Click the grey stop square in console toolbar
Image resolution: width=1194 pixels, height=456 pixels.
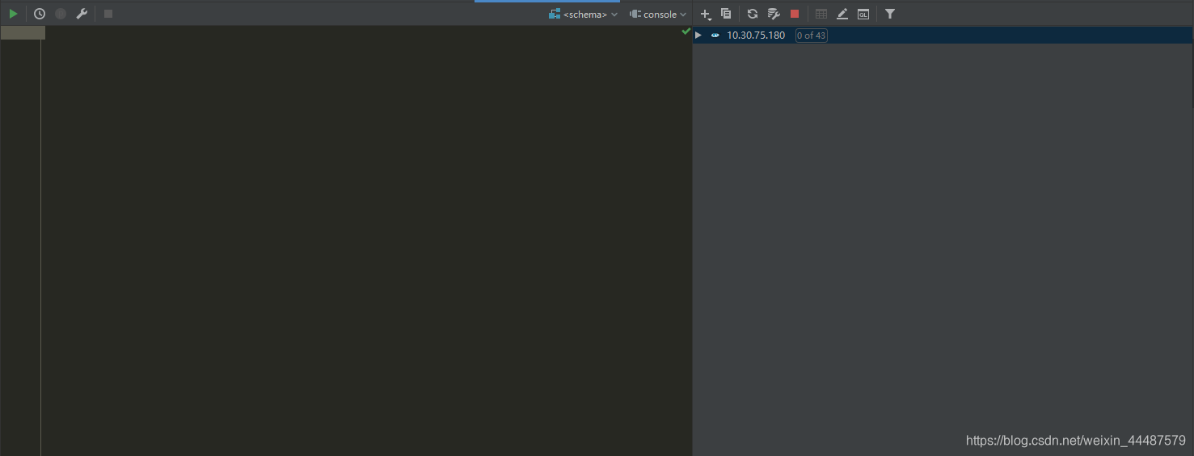click(x=108, y=14)
